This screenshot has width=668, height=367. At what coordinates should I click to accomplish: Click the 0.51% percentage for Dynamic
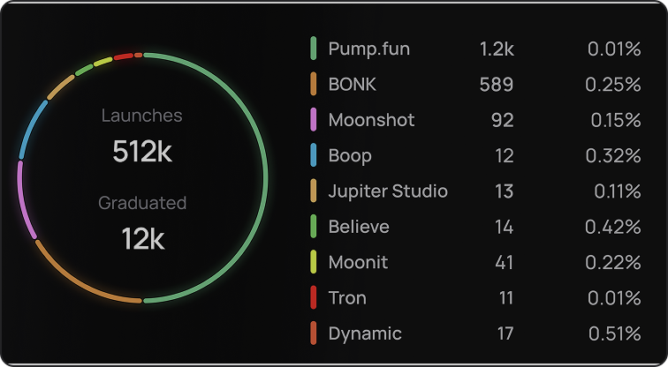[x=614, y=333]
